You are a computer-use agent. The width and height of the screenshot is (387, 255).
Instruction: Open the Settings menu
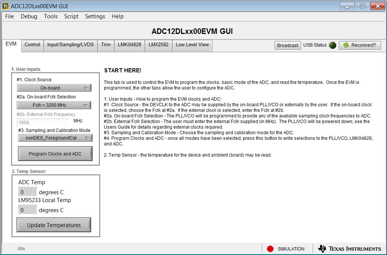coord(95,16)
